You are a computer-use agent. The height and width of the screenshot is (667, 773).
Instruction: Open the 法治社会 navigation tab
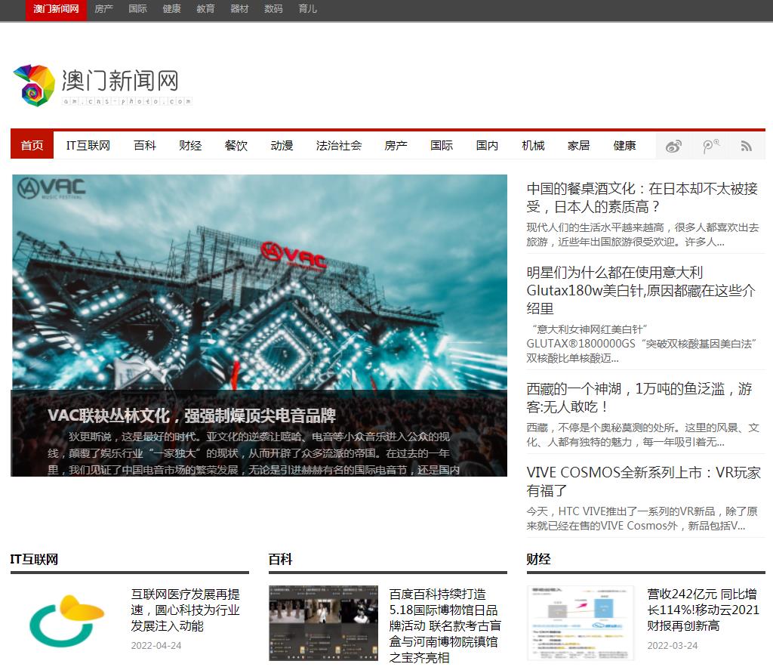point(339,146)
